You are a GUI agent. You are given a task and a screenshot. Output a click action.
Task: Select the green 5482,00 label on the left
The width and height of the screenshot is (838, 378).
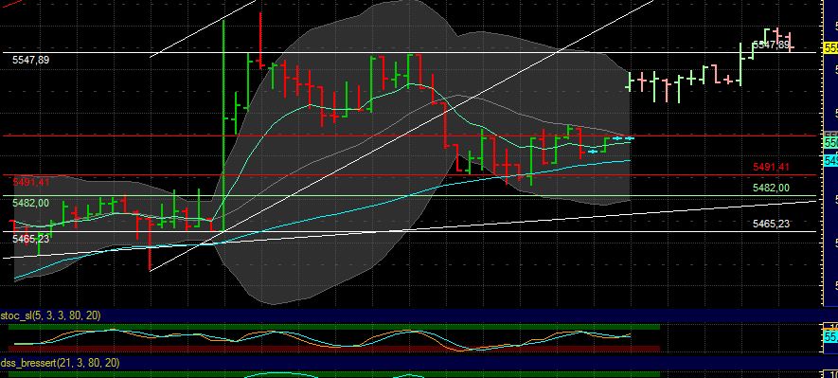pyautogui.click(x=30, y=203)
